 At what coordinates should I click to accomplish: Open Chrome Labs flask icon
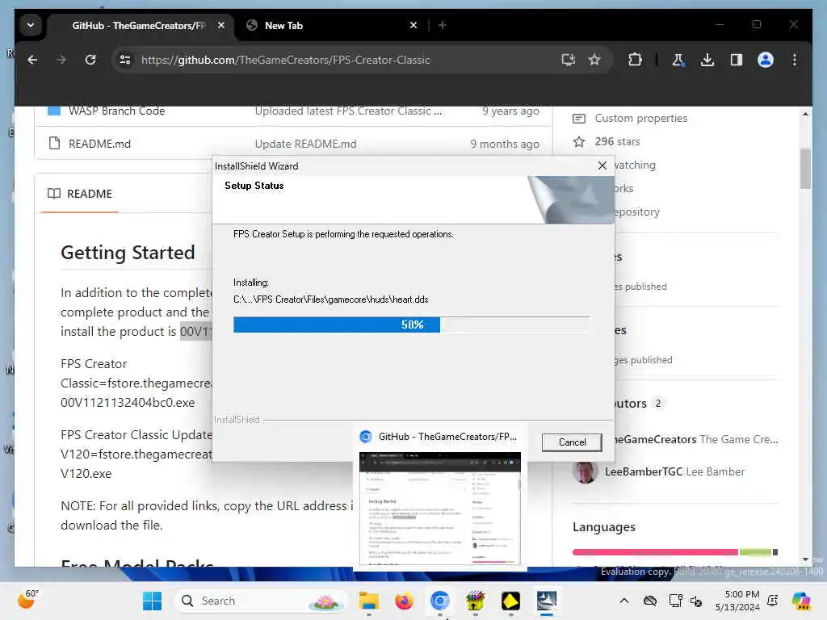(x=678, y=60)
